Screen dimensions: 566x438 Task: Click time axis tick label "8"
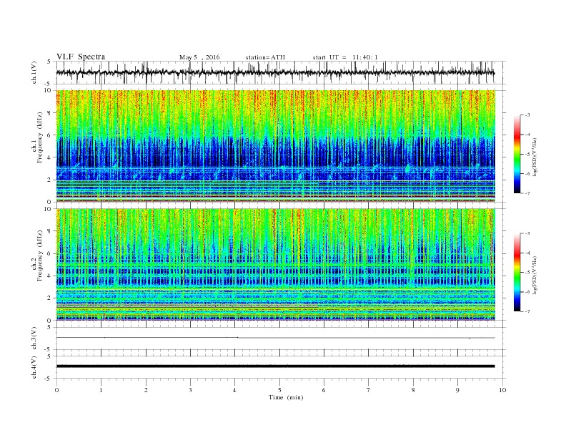click(x=413, y=390)
